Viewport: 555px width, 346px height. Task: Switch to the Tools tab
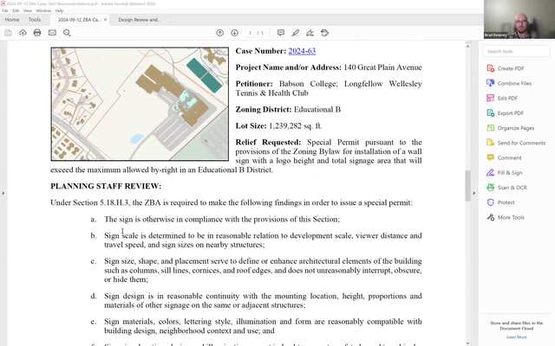pos(35,19)
